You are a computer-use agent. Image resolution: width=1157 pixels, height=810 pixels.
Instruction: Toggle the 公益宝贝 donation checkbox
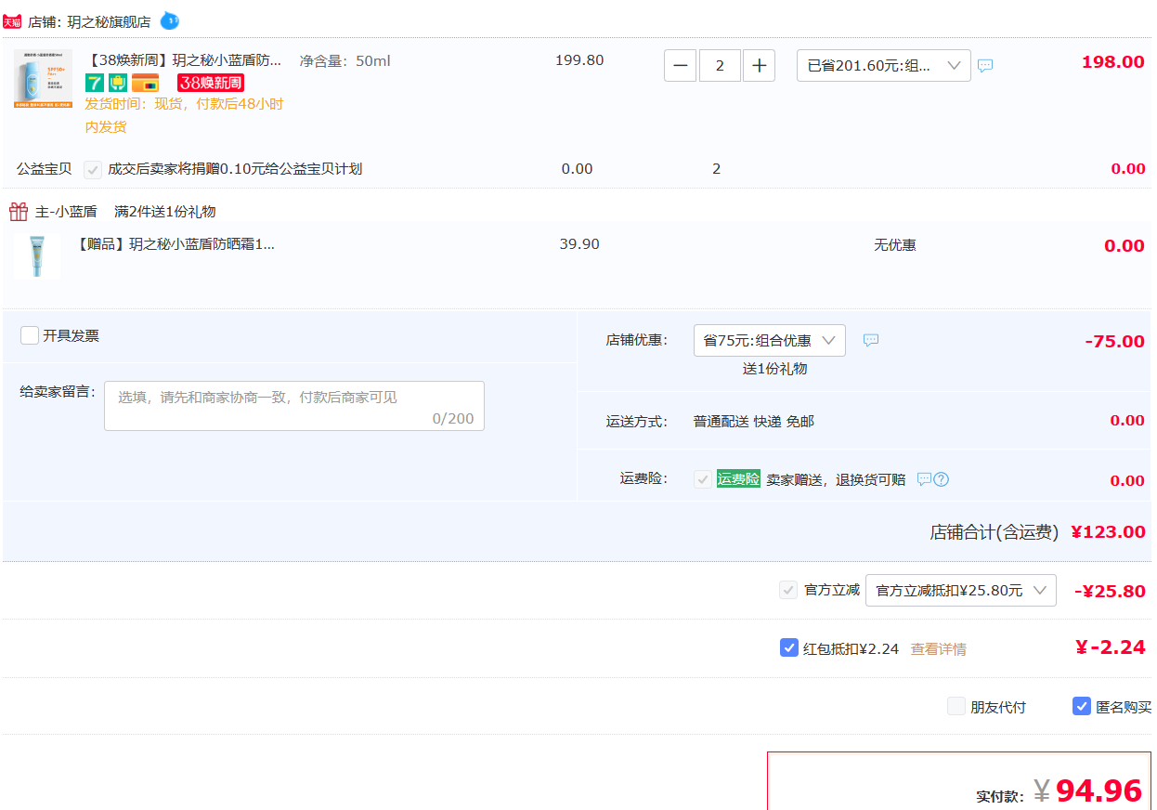93,169
